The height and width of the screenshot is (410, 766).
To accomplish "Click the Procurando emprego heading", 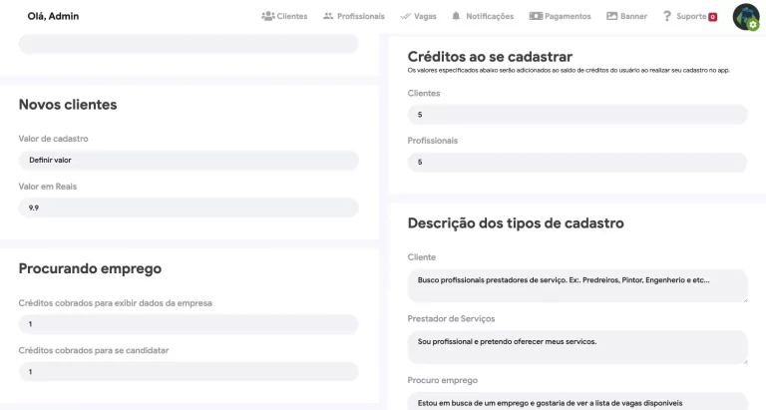I will coord(90,268).
